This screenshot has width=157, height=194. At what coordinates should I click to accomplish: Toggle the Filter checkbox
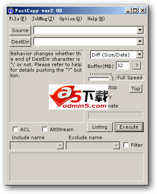point(126,145)
